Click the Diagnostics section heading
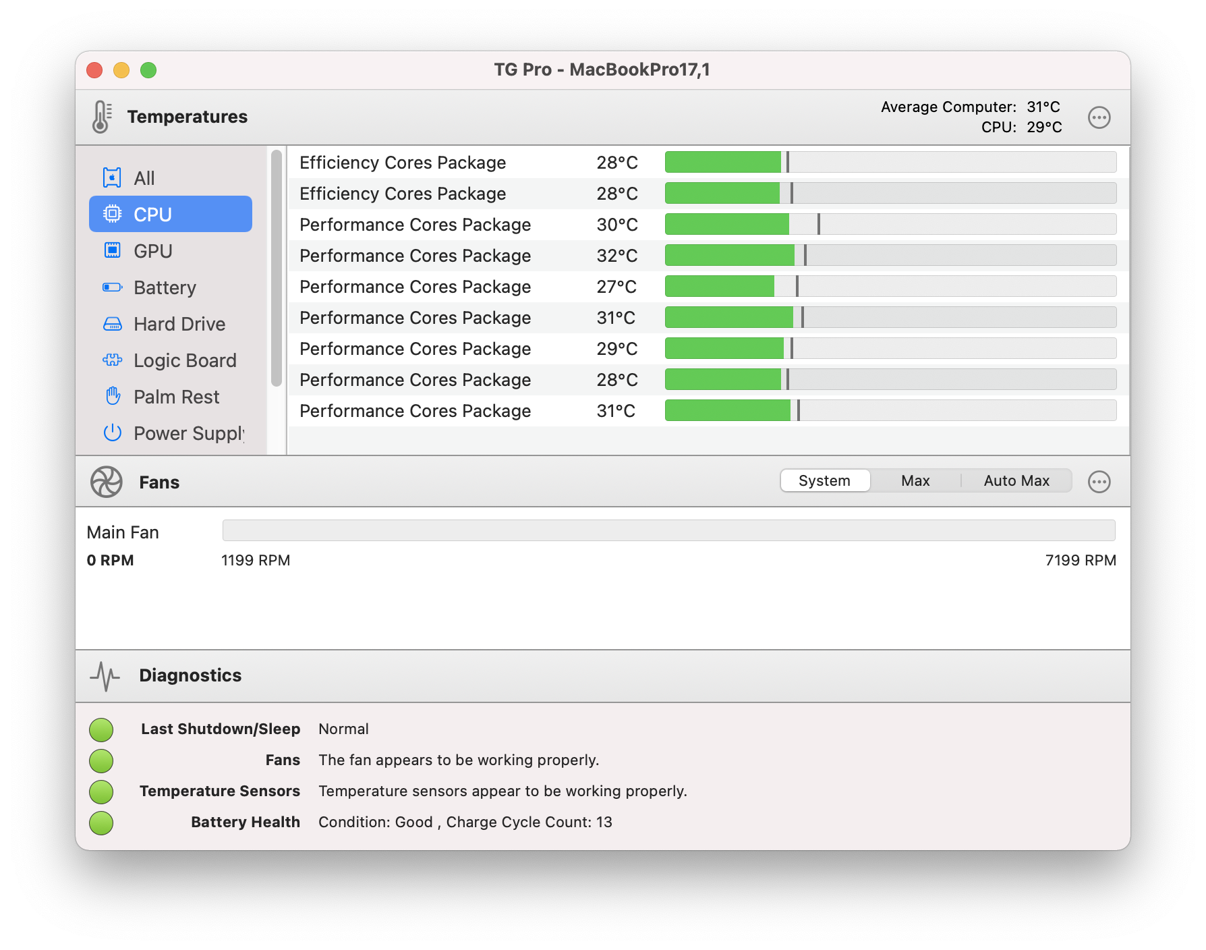The image size is (1206, 950). 190,675
